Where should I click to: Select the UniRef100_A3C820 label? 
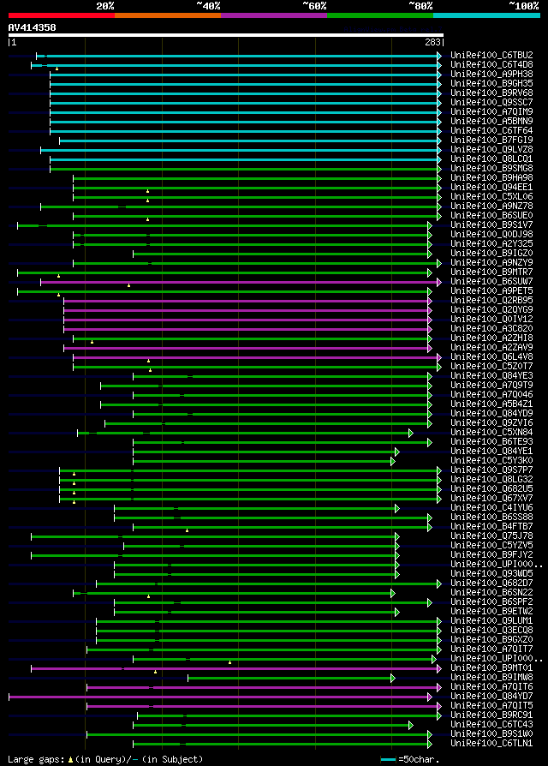click(x=491, y=329)
